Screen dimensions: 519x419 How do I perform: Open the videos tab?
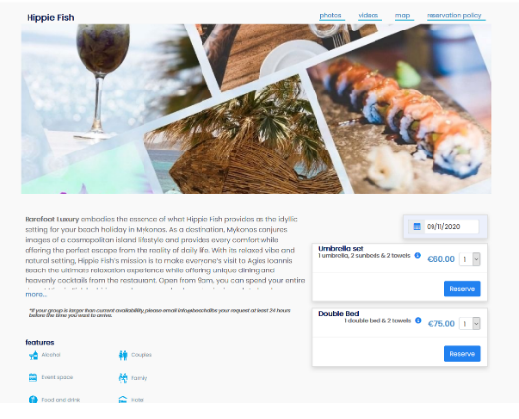pyautogui.click(x=369, y=15)
